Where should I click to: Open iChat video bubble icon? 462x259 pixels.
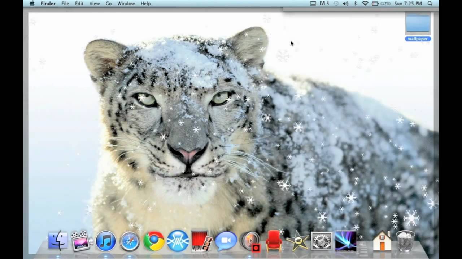(226, 241)
